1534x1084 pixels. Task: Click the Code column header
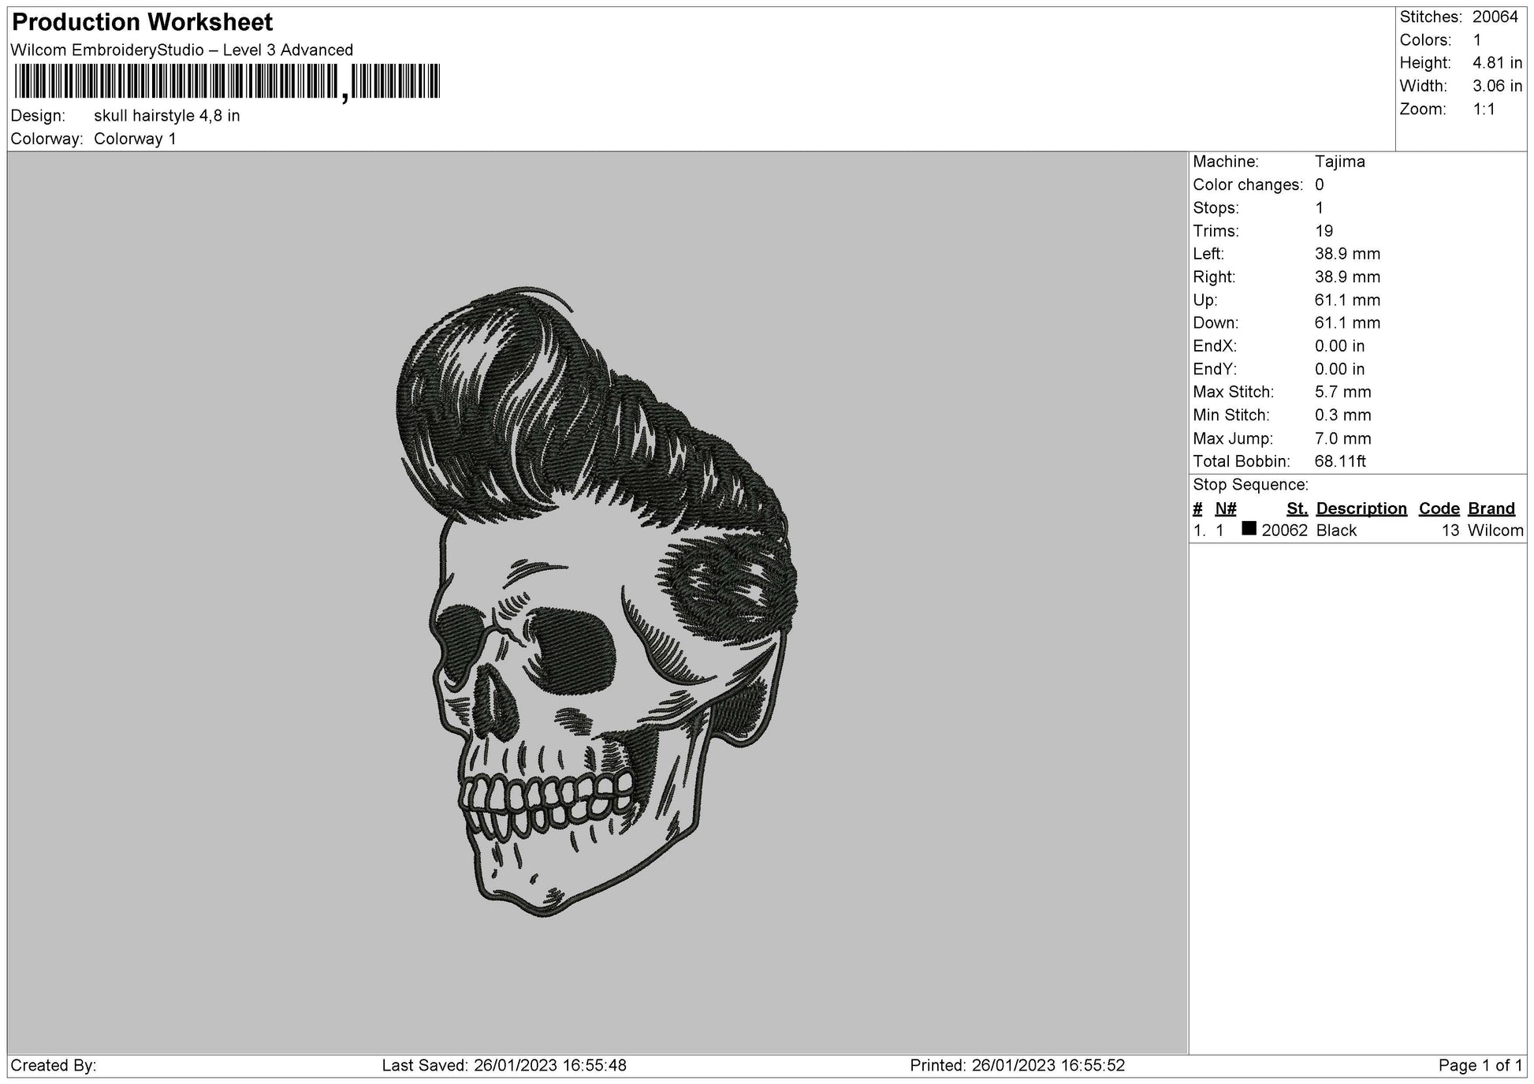click(1439, 508)
